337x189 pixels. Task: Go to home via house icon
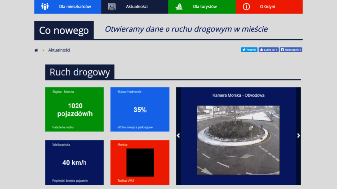(36, 50)
